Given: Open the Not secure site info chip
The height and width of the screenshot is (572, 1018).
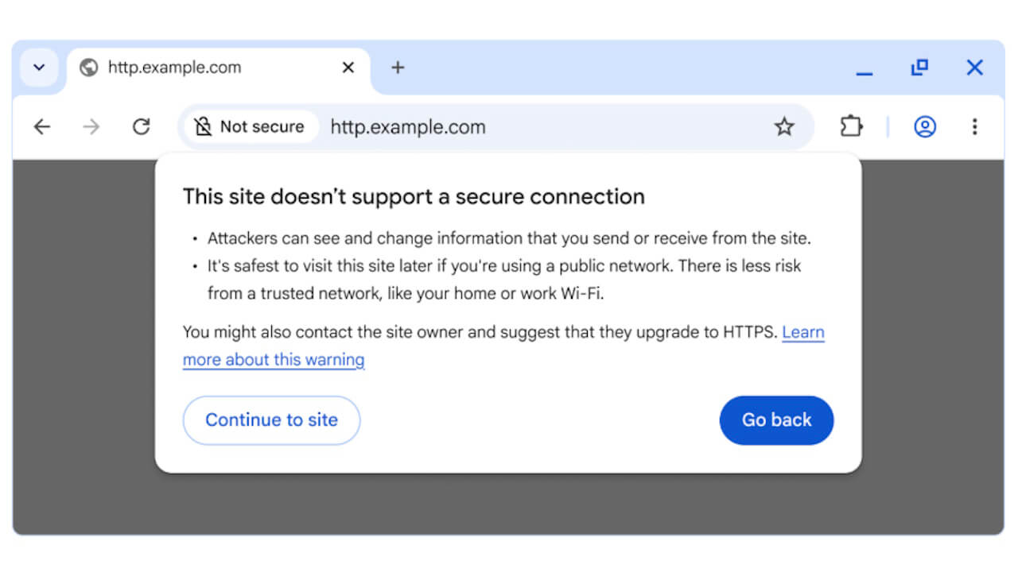Looking at the screenshot, I should [x=250, y=126].
